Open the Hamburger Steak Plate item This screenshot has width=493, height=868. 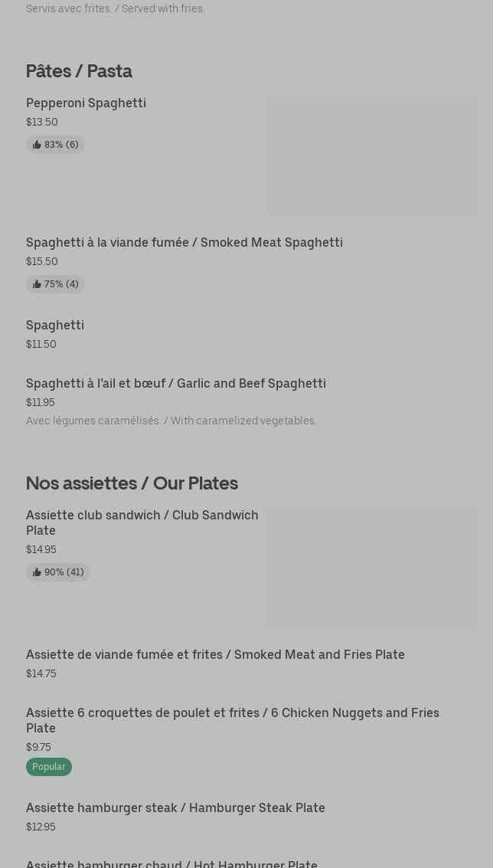pos(175,807)
